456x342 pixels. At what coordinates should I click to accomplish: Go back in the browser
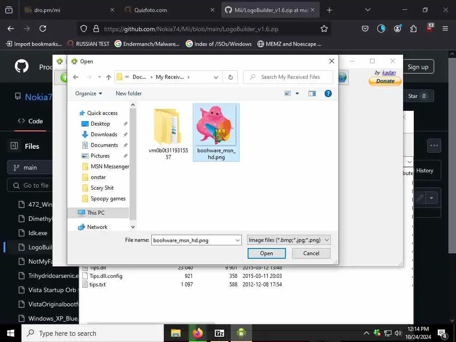point(11,28)
